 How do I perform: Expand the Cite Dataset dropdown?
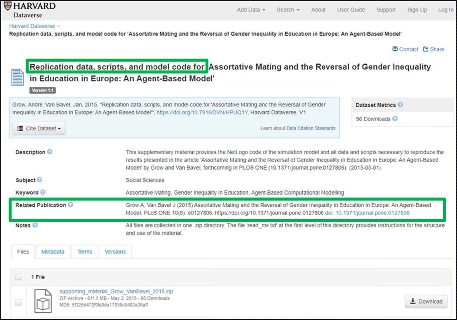(x=39, y=128)
